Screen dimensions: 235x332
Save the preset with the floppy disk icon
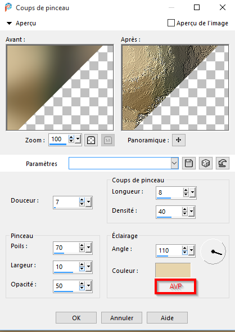(189, 163)
